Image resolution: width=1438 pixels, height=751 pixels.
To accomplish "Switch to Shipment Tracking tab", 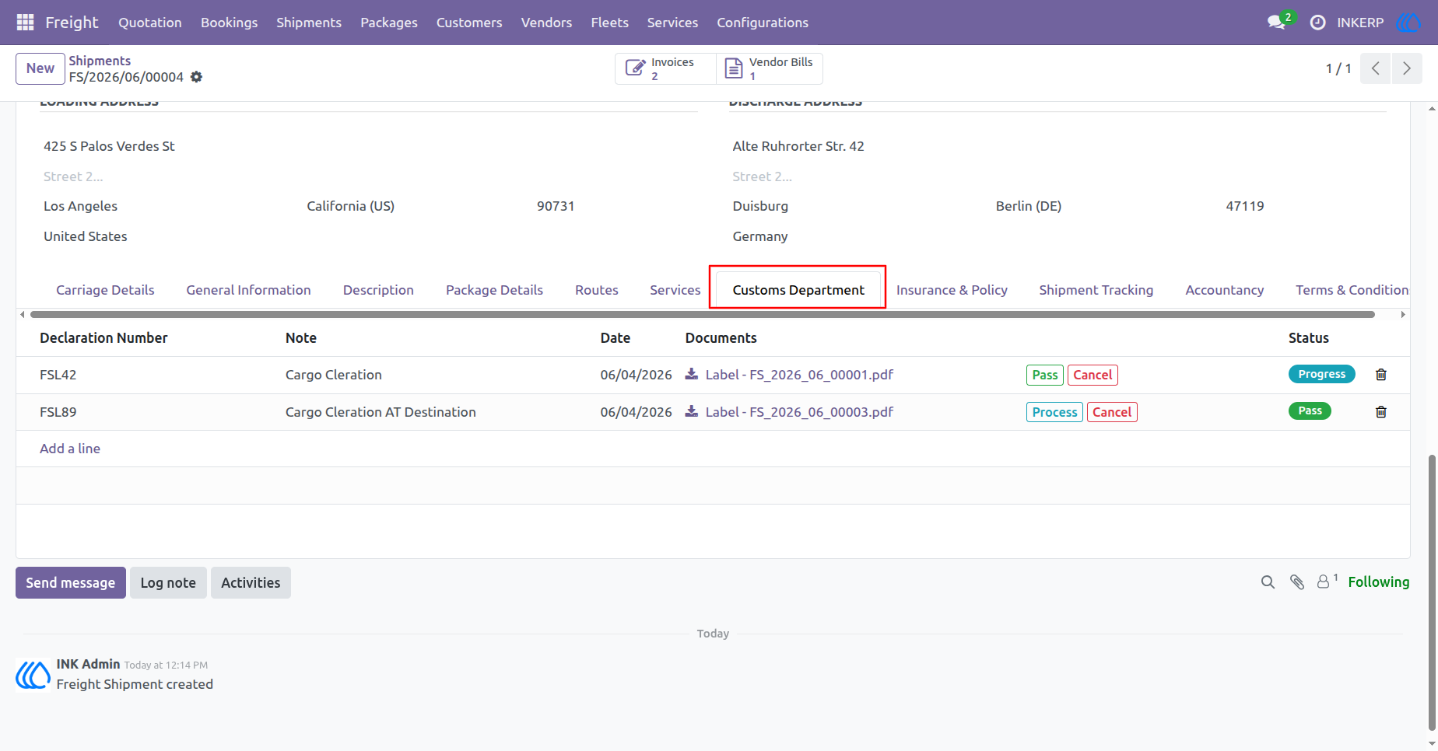I will tap(1096, 290).
